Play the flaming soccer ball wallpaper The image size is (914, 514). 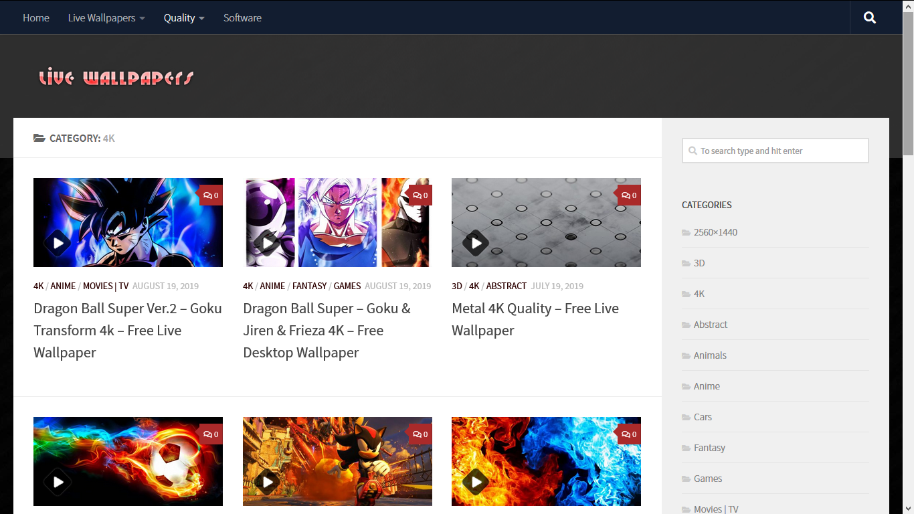(x=58, y=482)
